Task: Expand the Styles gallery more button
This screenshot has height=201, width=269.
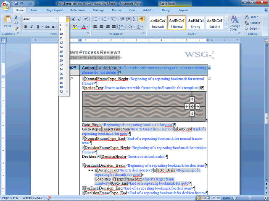Action: point(226,27)
